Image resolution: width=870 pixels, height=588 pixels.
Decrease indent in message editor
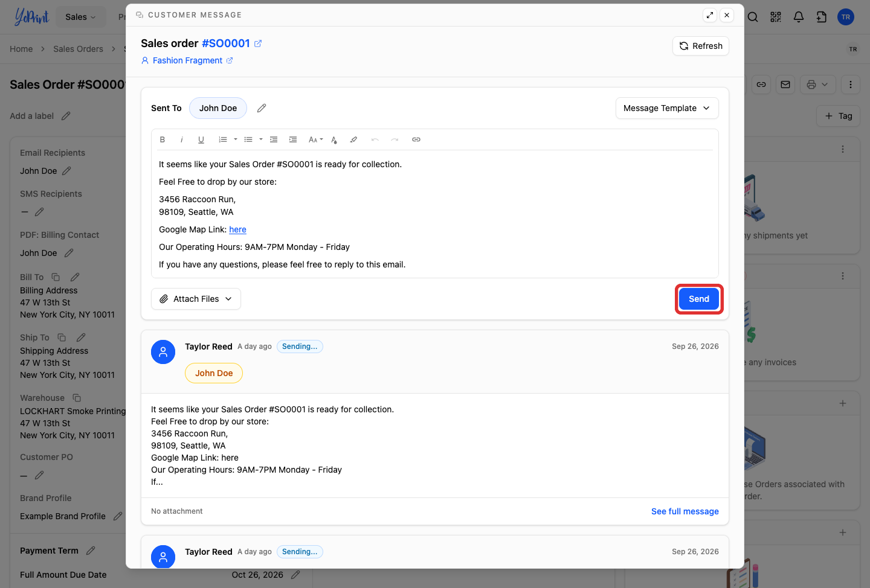[x=274, y=139]
